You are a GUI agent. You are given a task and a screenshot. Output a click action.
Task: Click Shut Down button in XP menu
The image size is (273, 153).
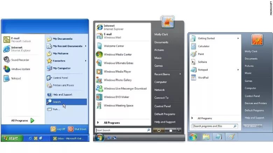coord(77,129)
